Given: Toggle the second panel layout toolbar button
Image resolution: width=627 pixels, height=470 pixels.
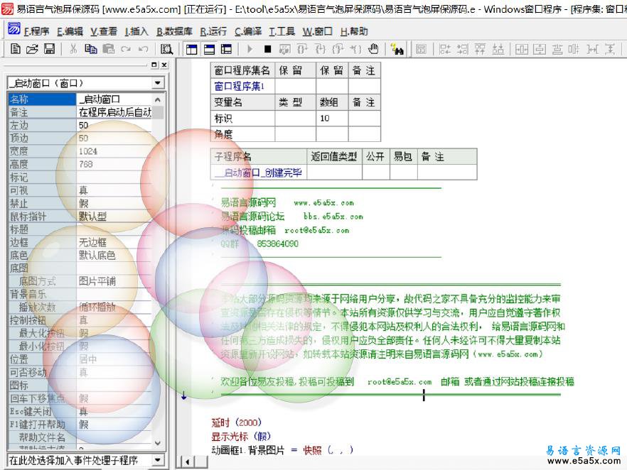Looking at the screenshot, I should point(209,49).
